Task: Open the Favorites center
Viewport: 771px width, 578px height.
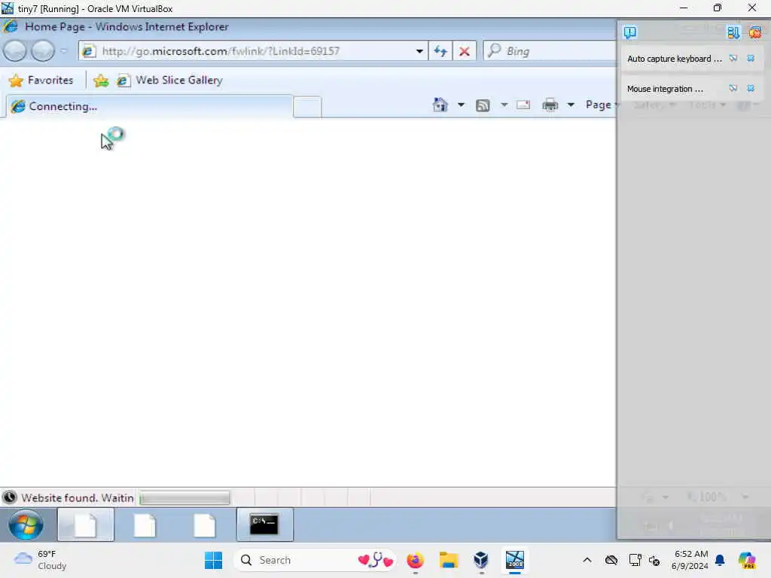Action: [x=41, y=80]
